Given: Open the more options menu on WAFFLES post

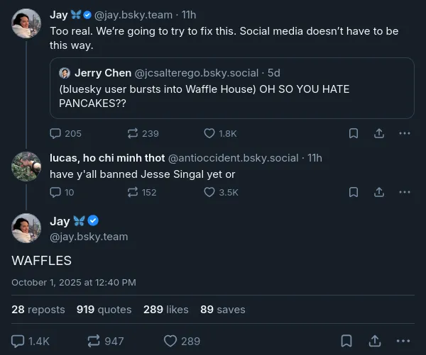Looking at the screenshot, I should (405, 341).
